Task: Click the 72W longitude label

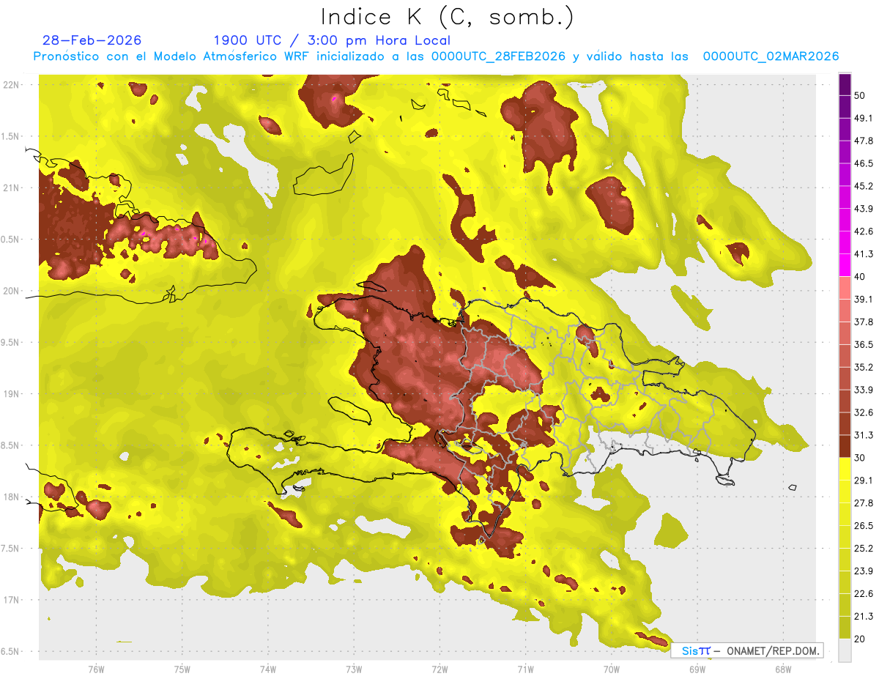Action: (439, 669)
